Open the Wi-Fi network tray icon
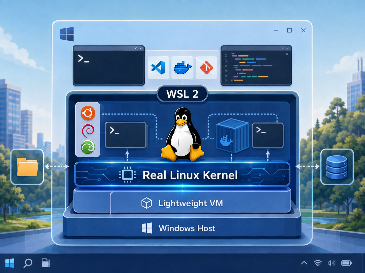The image size is (365, 273). tap(318, 263)
